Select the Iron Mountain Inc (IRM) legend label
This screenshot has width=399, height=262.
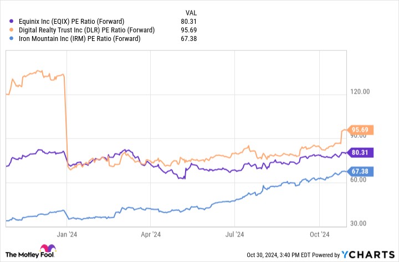(79, 39)
